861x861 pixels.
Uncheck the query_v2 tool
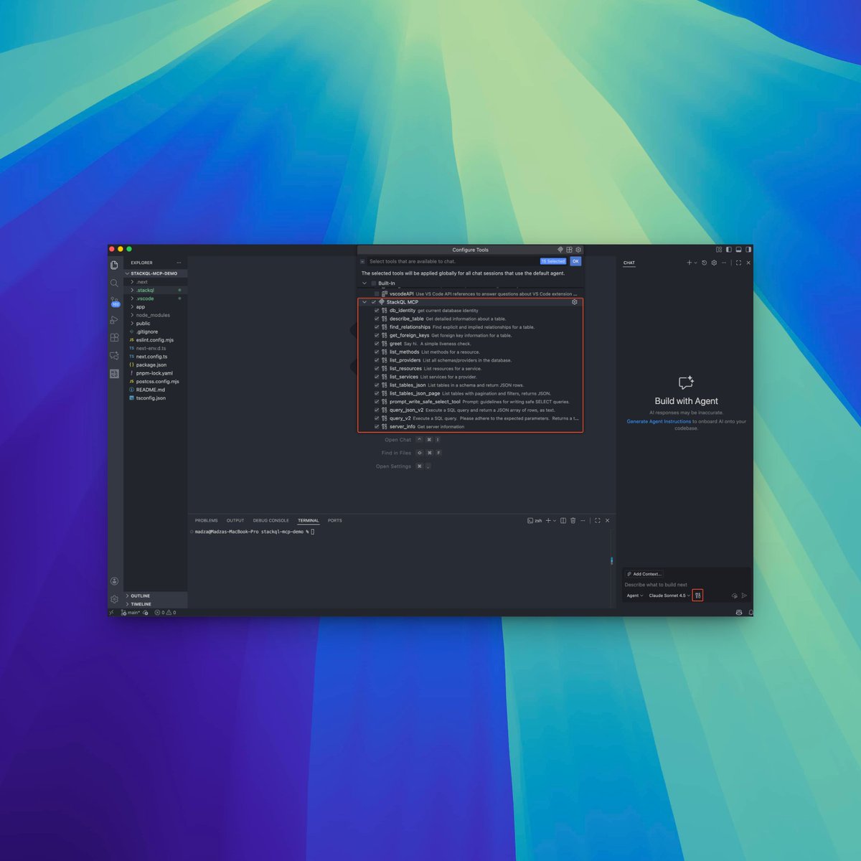[x=377, y=418]
